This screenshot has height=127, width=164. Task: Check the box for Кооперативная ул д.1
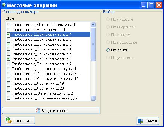tap(8, 69)
